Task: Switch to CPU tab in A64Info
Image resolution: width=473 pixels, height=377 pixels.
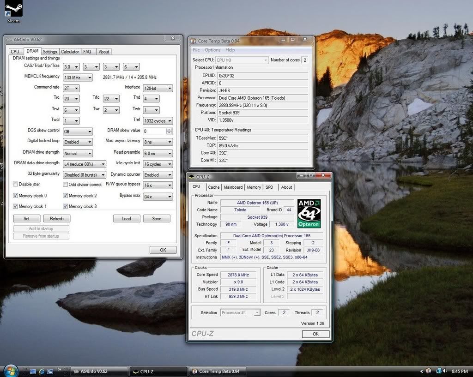Action: (15, 52)
